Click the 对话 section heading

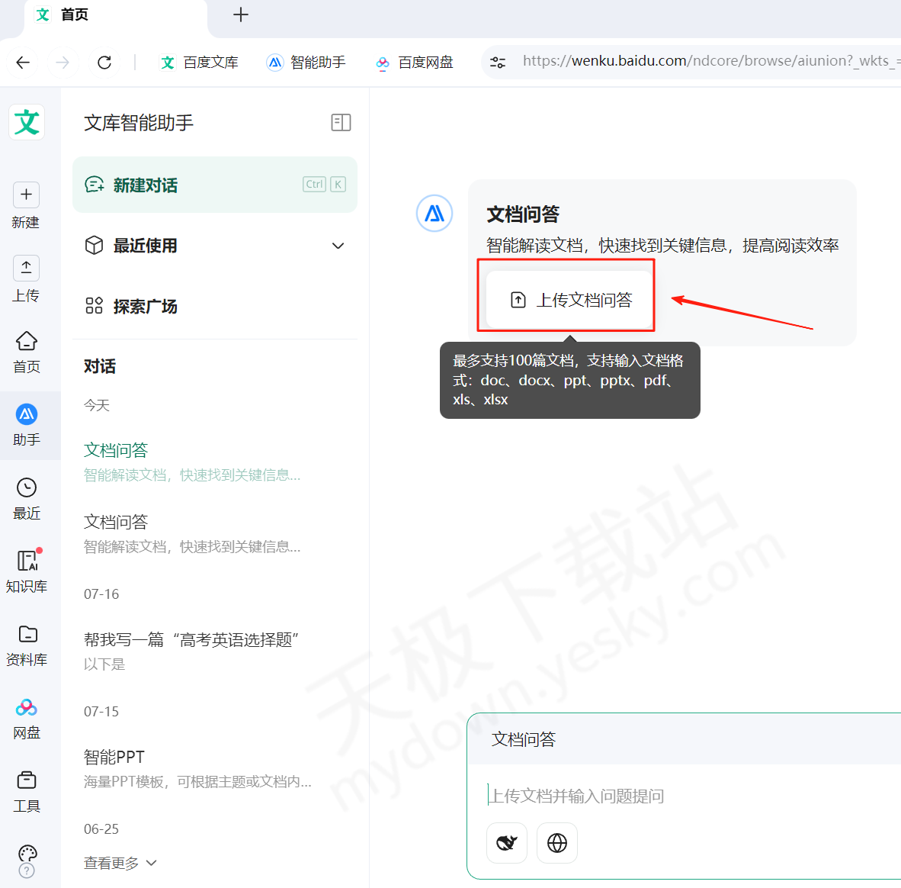pos(100,366)
